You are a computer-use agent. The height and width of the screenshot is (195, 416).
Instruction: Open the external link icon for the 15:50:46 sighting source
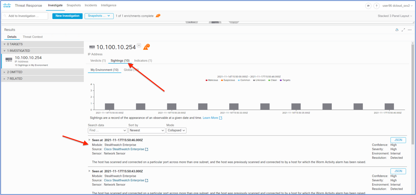(x=146, y=149)
